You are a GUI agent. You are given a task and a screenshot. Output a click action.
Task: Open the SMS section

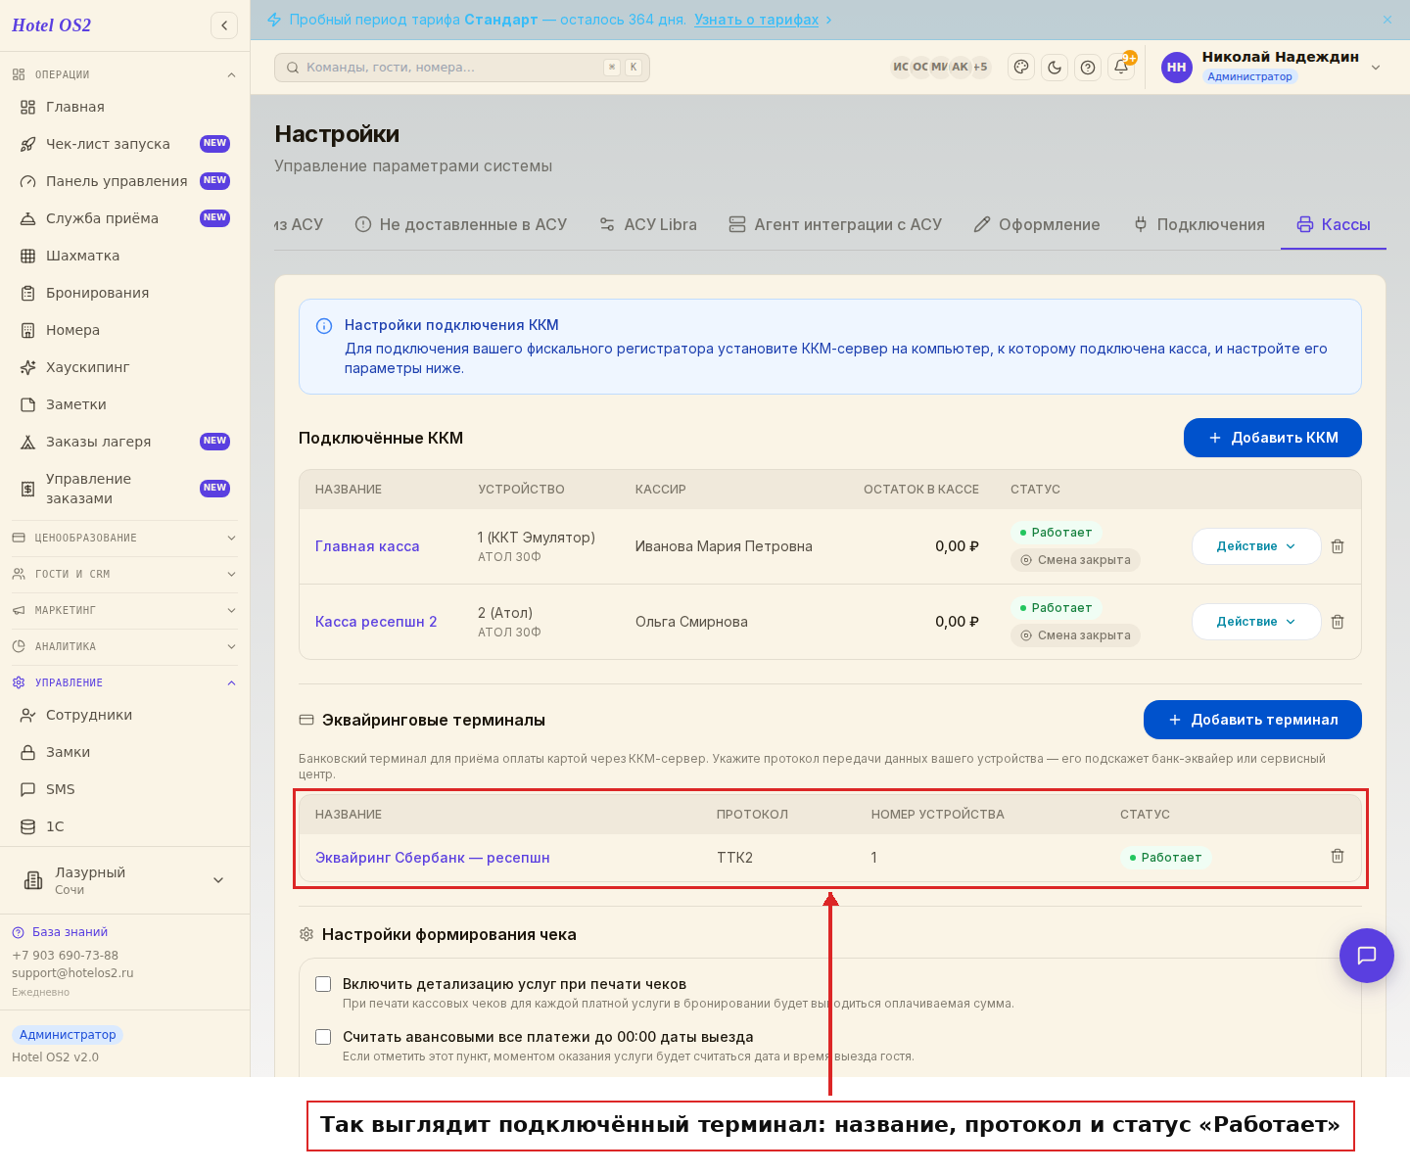(x=125, y=789)
